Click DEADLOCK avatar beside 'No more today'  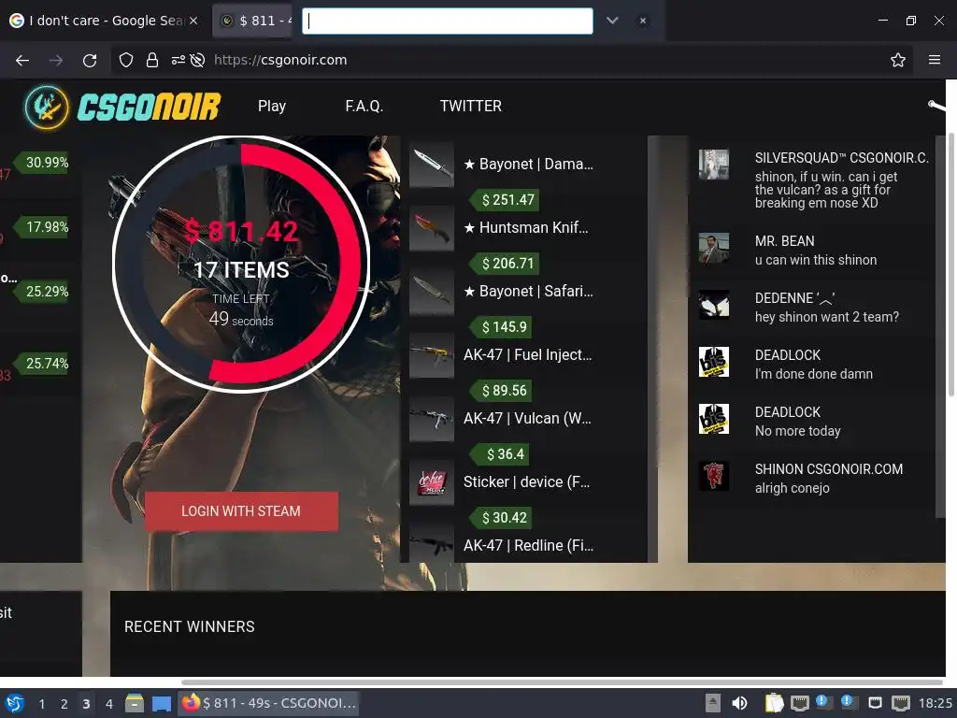tap(713, 419)
